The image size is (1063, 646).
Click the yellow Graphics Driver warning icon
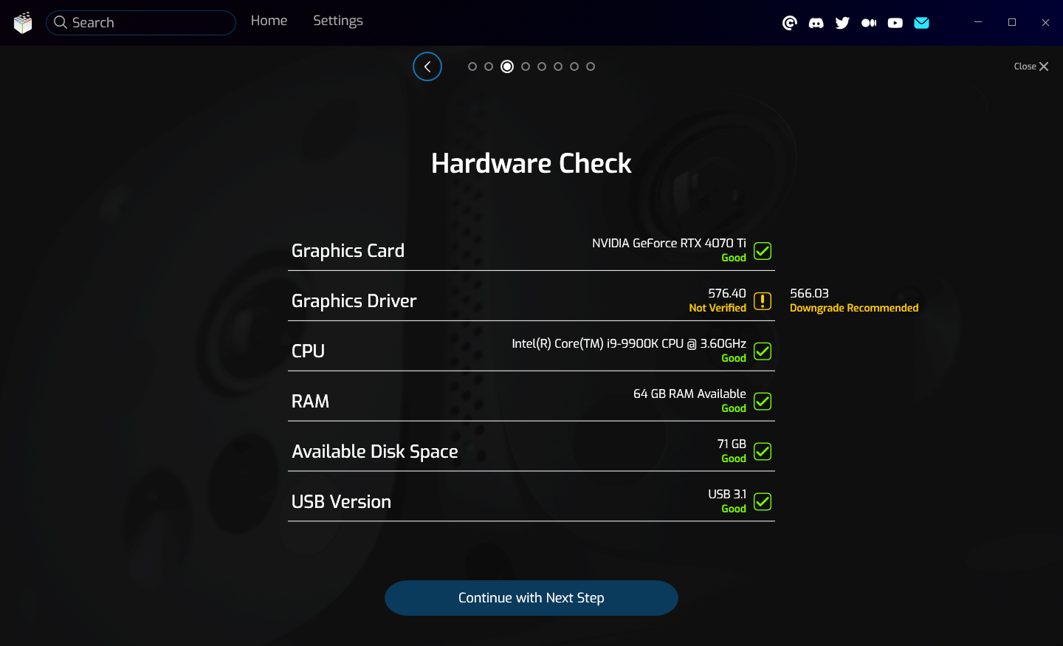pyautogui.click(x=763, y=301)
